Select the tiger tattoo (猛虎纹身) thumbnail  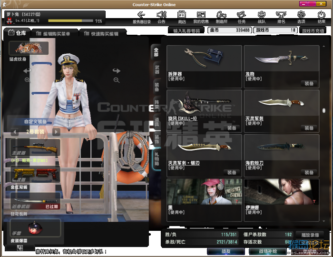coord(29,48)
